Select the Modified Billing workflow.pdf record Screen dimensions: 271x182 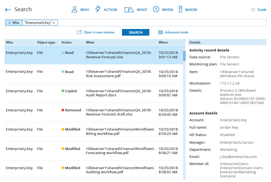click(94, 131)
